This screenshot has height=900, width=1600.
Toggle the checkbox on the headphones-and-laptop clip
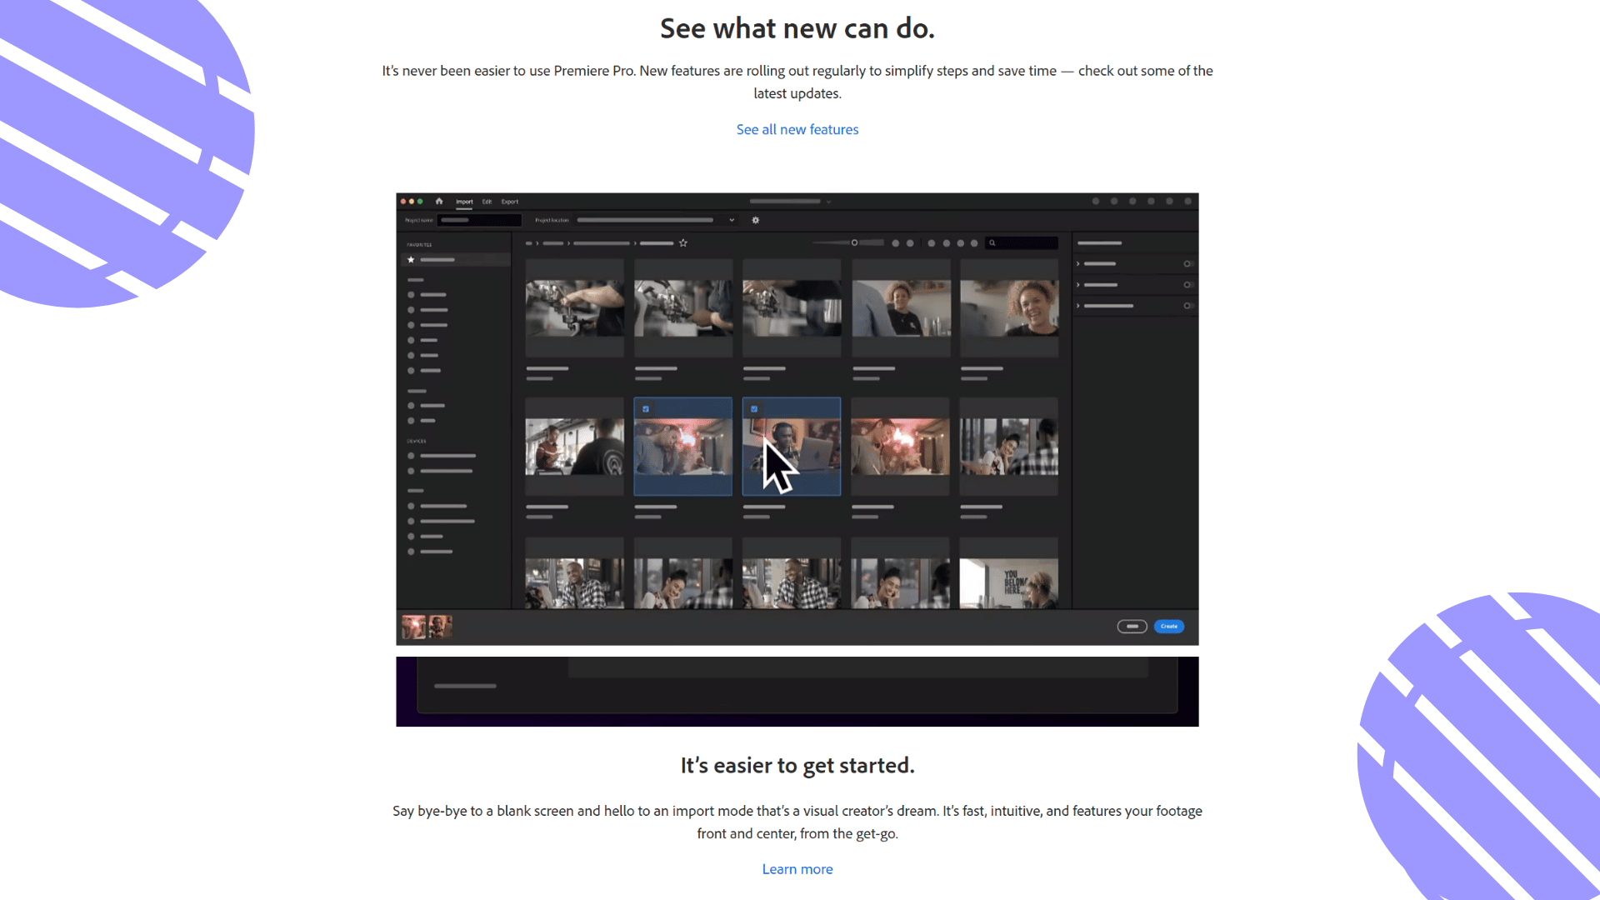pyautogui.click(x=754, y=409)
